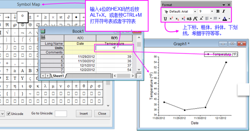Viewport: 250px width, 132px height.
Task: Switch to Greek characters (αβ) button
Action: pos(189,19)
